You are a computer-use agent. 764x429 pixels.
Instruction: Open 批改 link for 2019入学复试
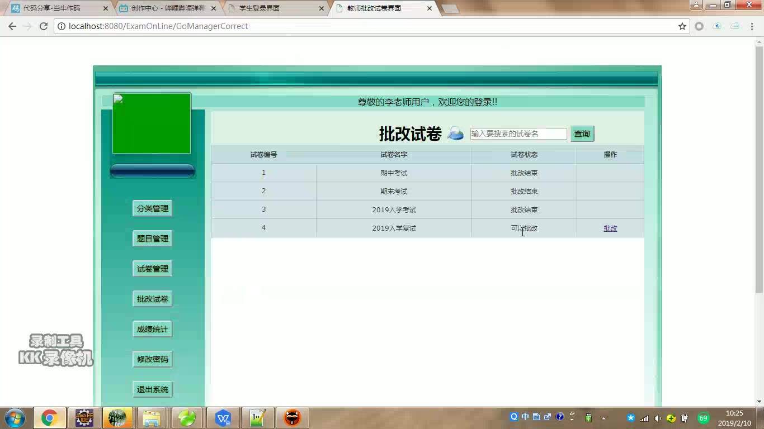610,228
